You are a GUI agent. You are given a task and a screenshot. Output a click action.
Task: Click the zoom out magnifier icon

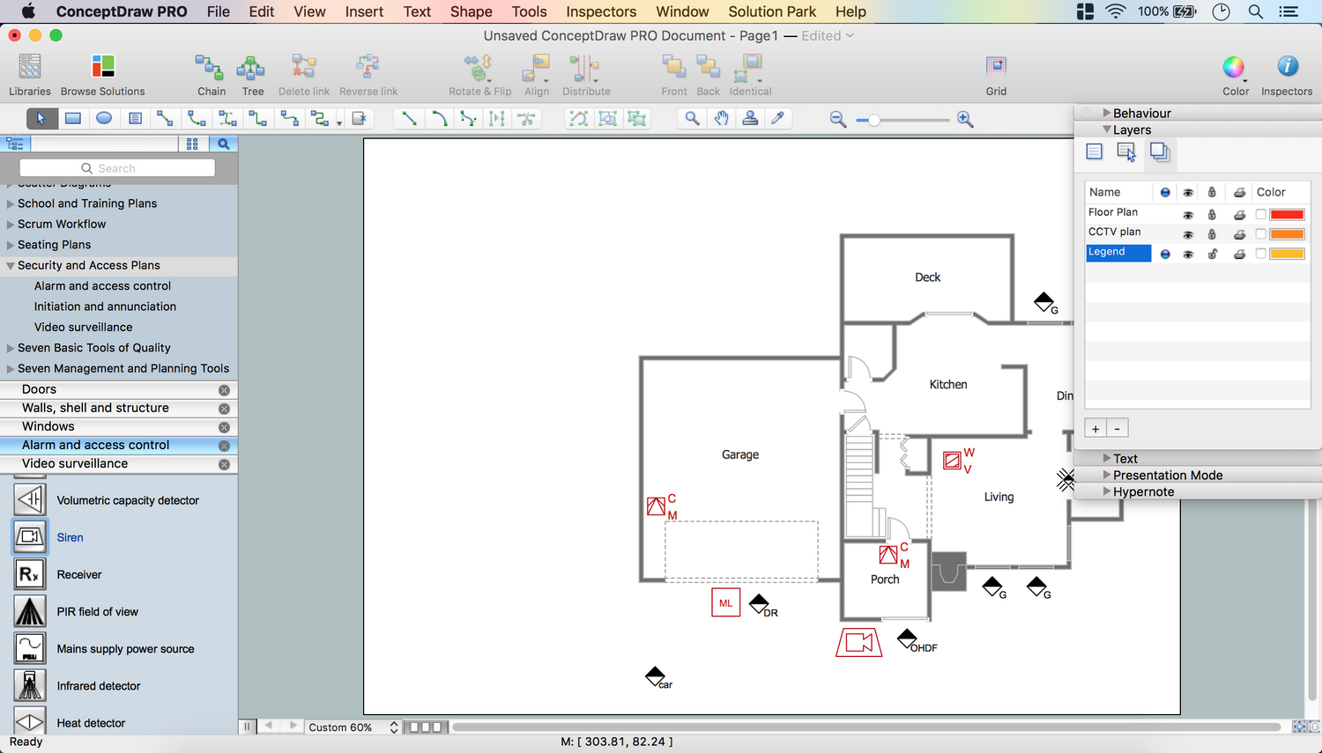(838, 120)
